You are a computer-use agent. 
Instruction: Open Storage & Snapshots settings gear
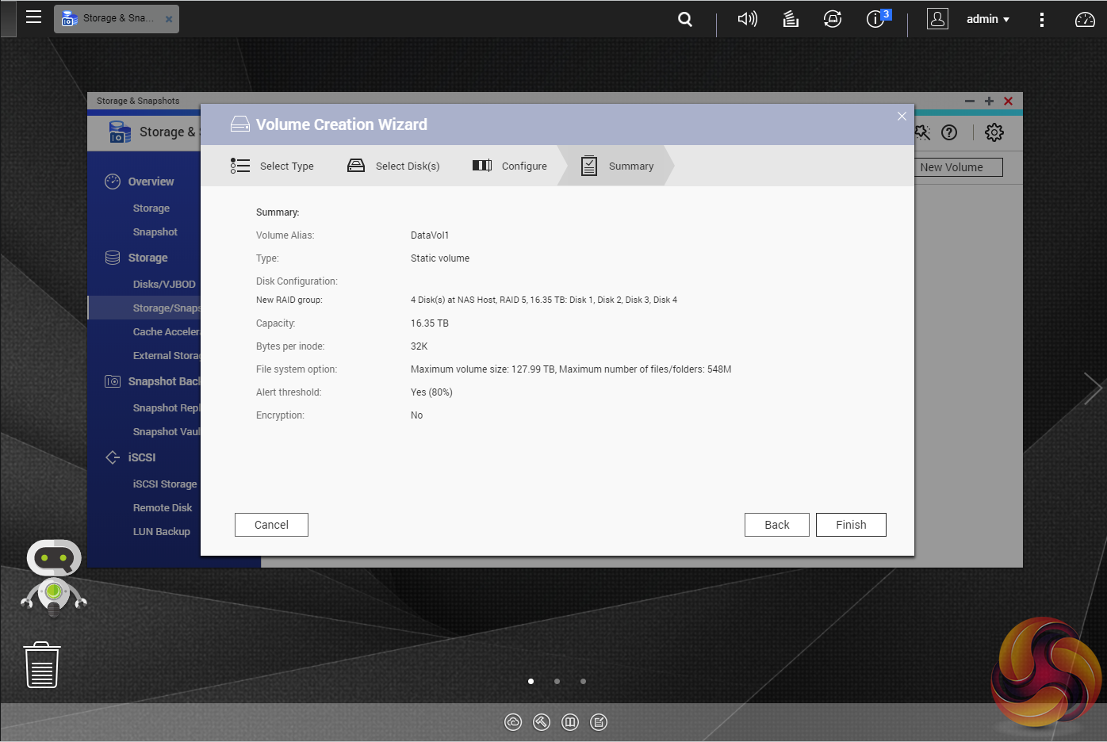click(x=994, y=132)
